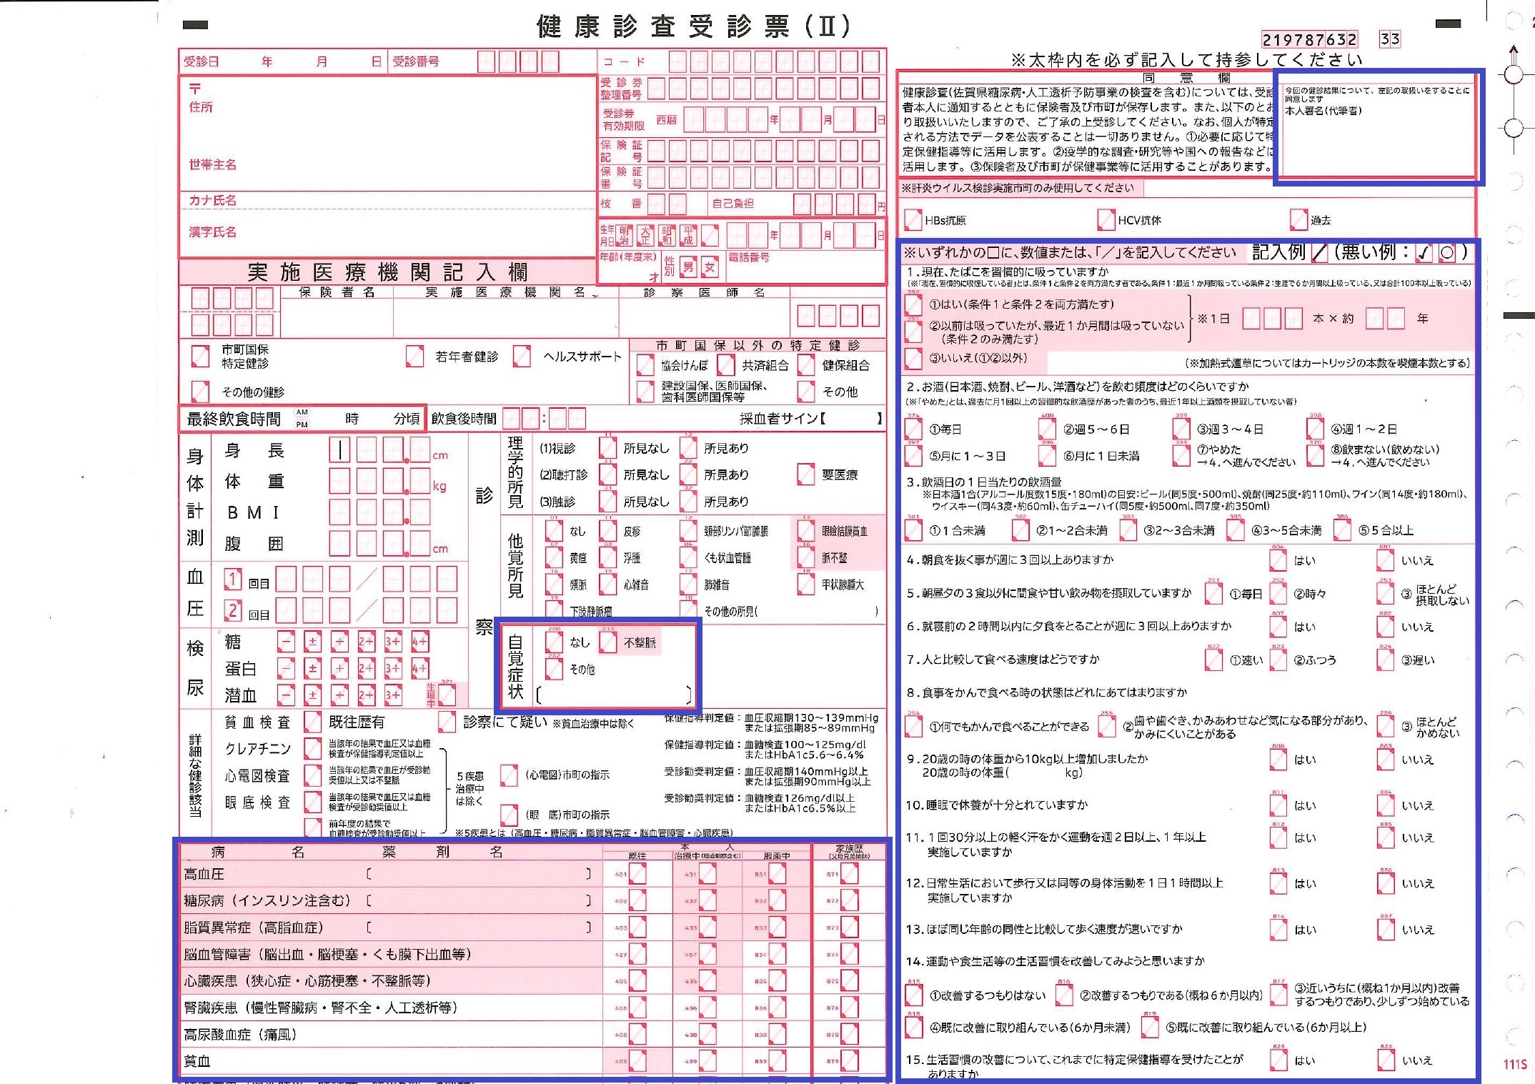Select the ヘルスサポート checkbox
Screen dimensions: 1535x1084
(522, 355)
